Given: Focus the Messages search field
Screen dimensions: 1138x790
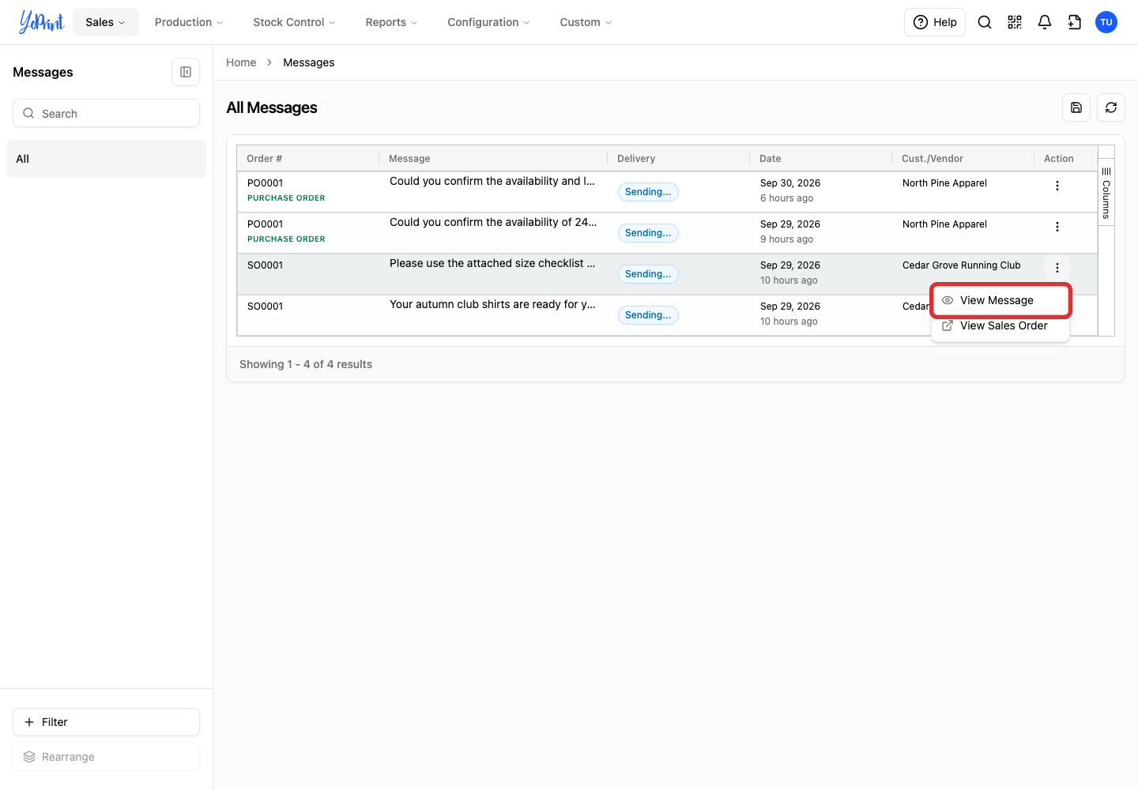Looking at the screenshot, I should coord(106,113).
